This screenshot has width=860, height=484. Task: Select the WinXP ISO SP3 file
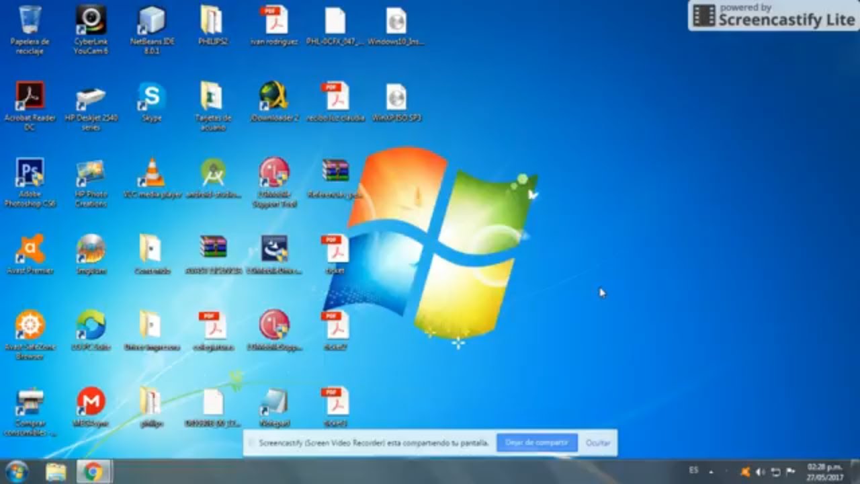coord(396,102)
